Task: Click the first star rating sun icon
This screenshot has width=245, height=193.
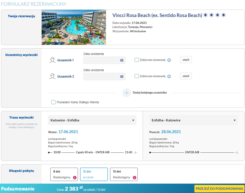Action: pyautogui.click(x=206, y=15)
